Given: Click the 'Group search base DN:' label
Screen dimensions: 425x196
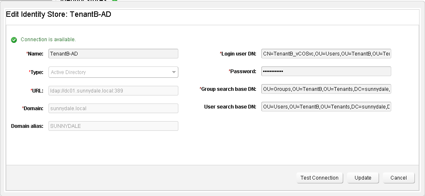Looking at the screenshot, I should [x=228, y=89].
